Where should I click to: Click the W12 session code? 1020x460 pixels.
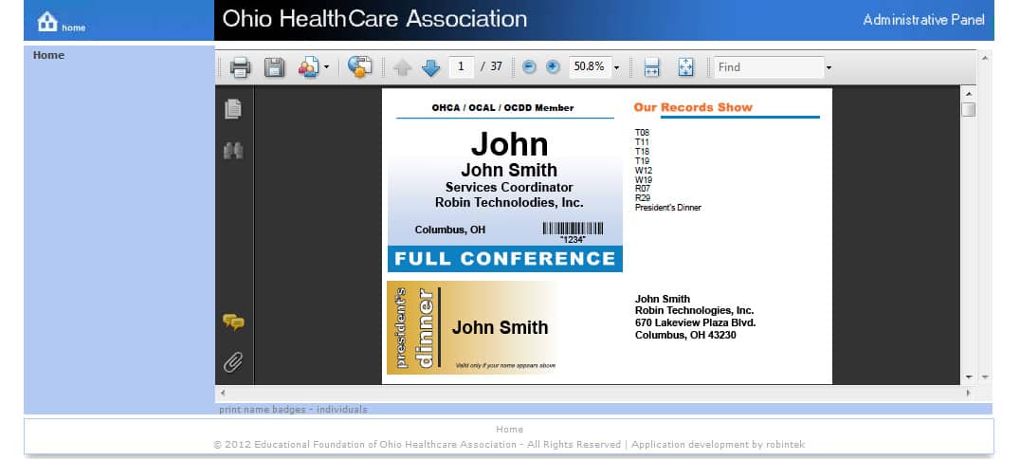click(x=644, y=170)
